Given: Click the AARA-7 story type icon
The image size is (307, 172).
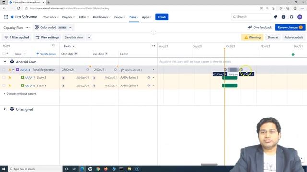Looking at the screenshot, I should coord(23,77).
